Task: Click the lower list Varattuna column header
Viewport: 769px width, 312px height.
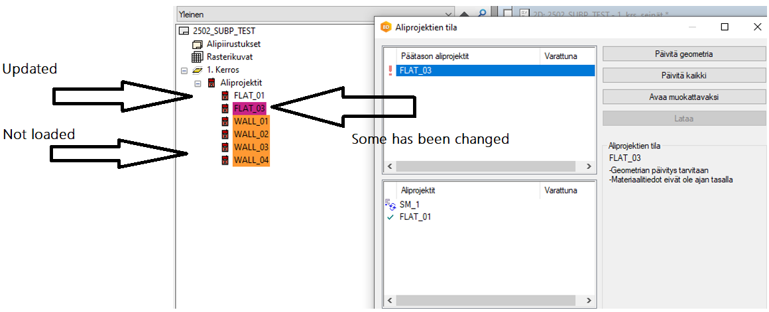Action: point(561,190)
